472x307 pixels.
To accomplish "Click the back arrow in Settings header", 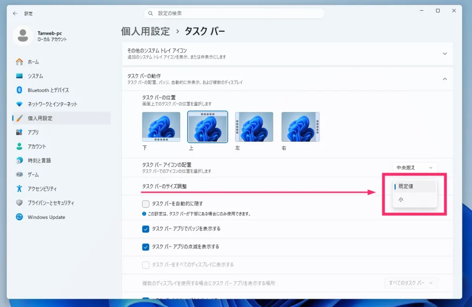I will tap(15, 13).
